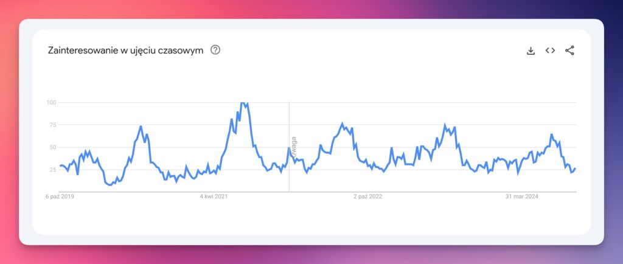Click the '31 mar 2024' date label
The image size is (623, 264).
[523, 196]
